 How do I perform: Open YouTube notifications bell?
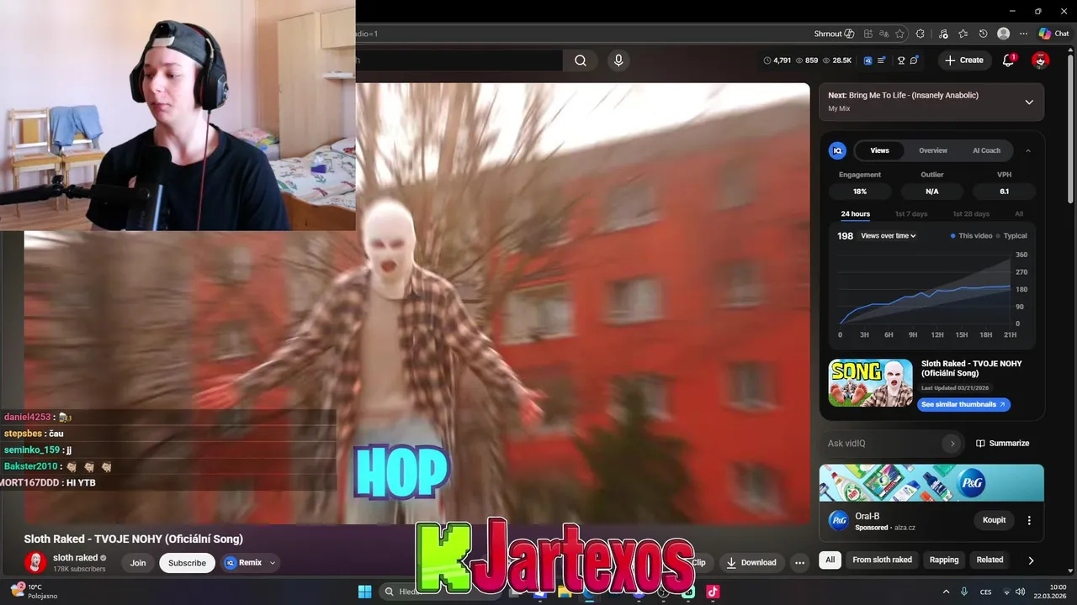click(1008, 60)
